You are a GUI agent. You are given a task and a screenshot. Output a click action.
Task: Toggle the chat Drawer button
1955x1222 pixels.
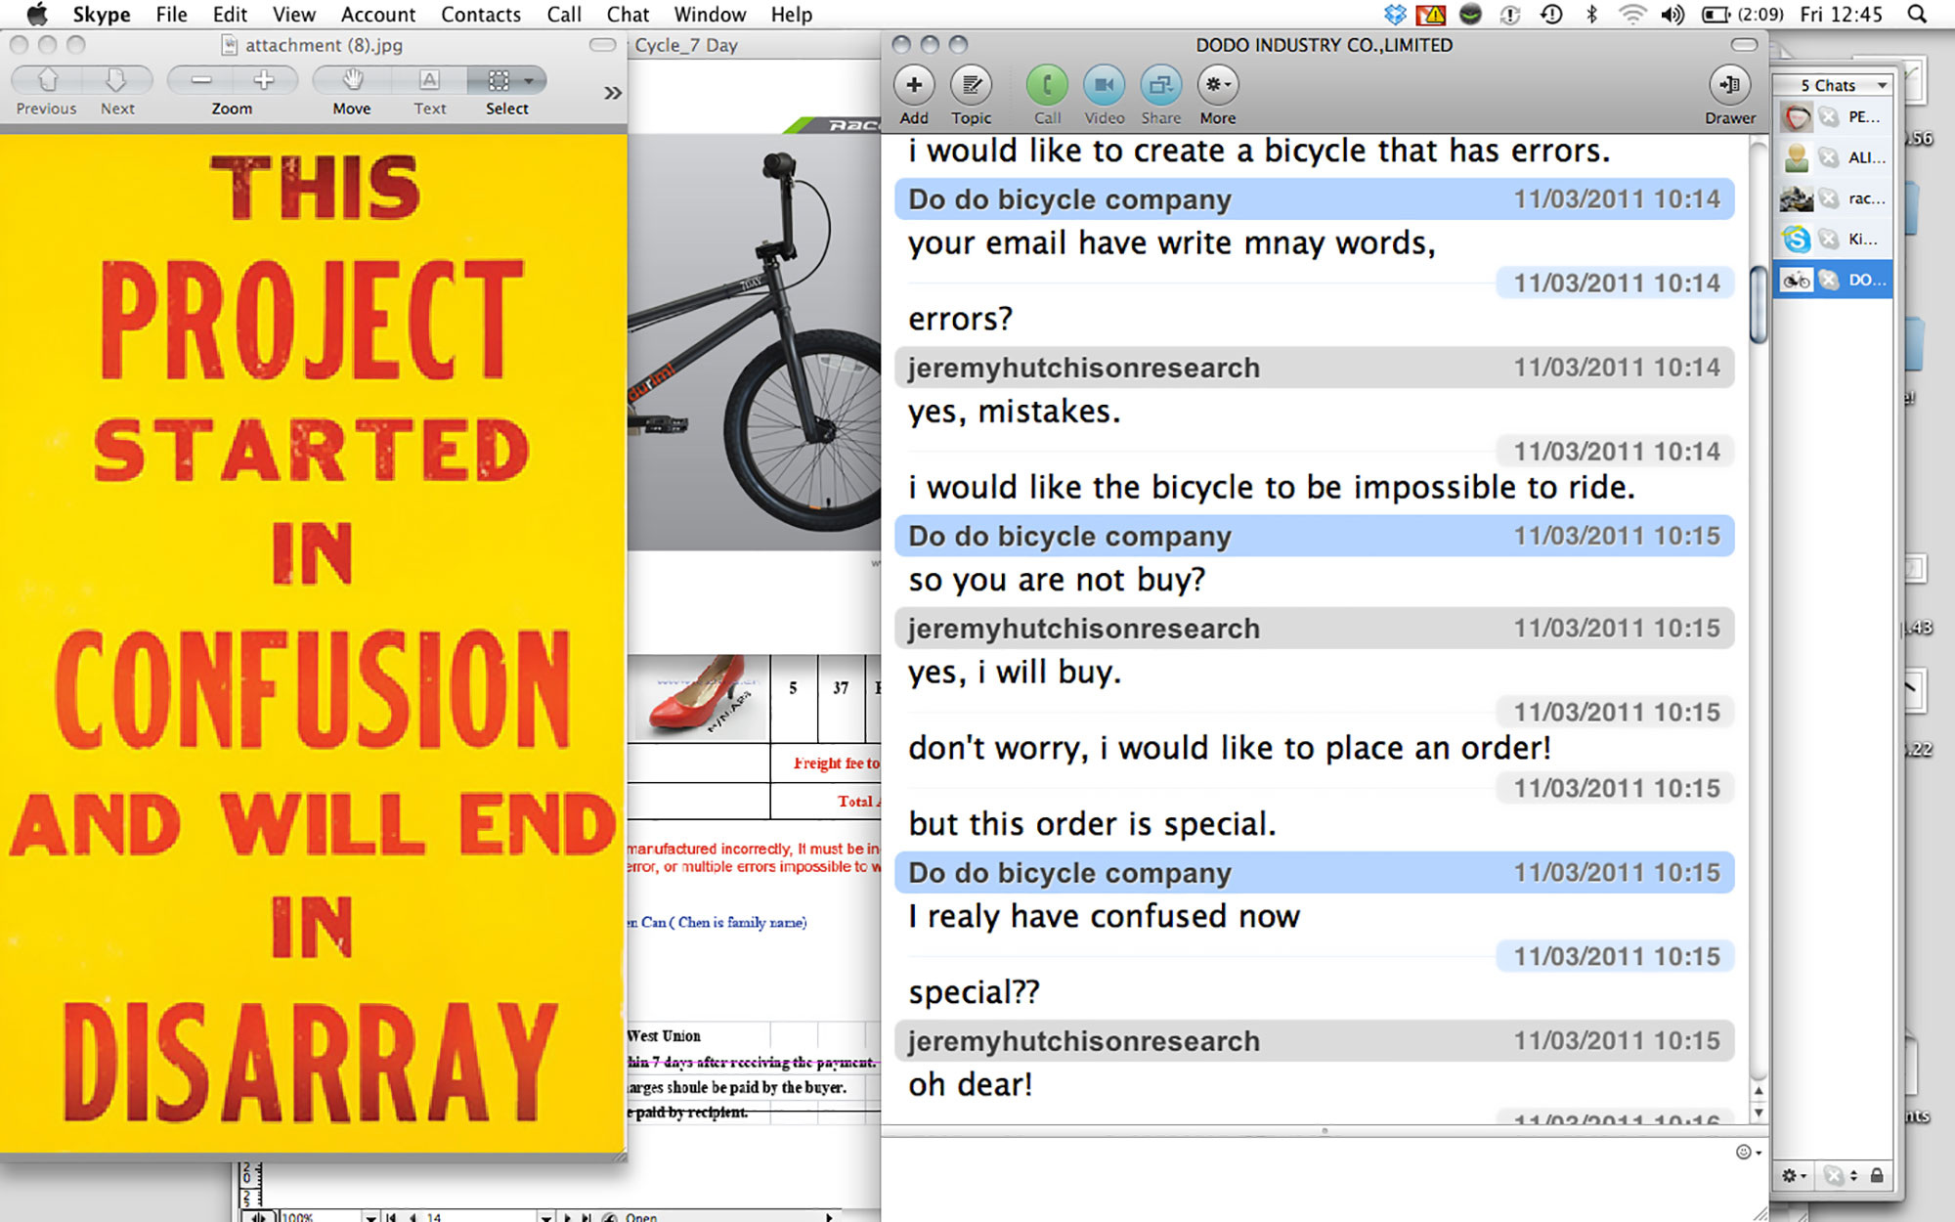pos(1729,86)
